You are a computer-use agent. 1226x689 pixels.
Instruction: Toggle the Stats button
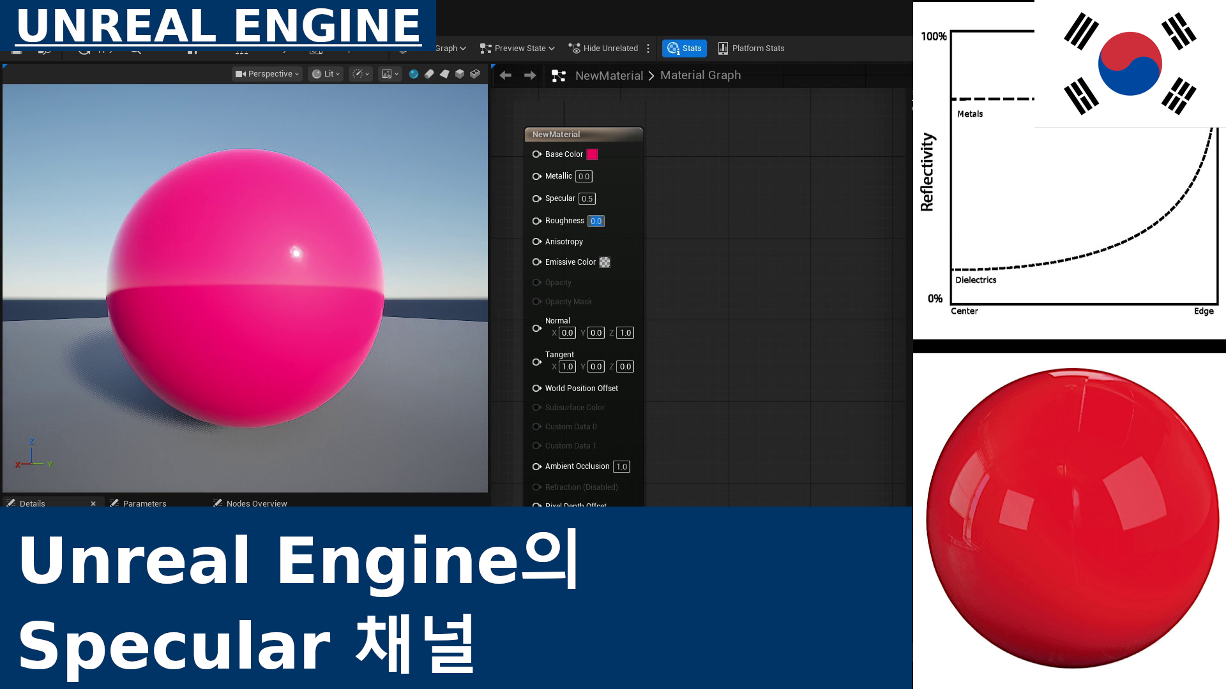click(x=685, y=48)
